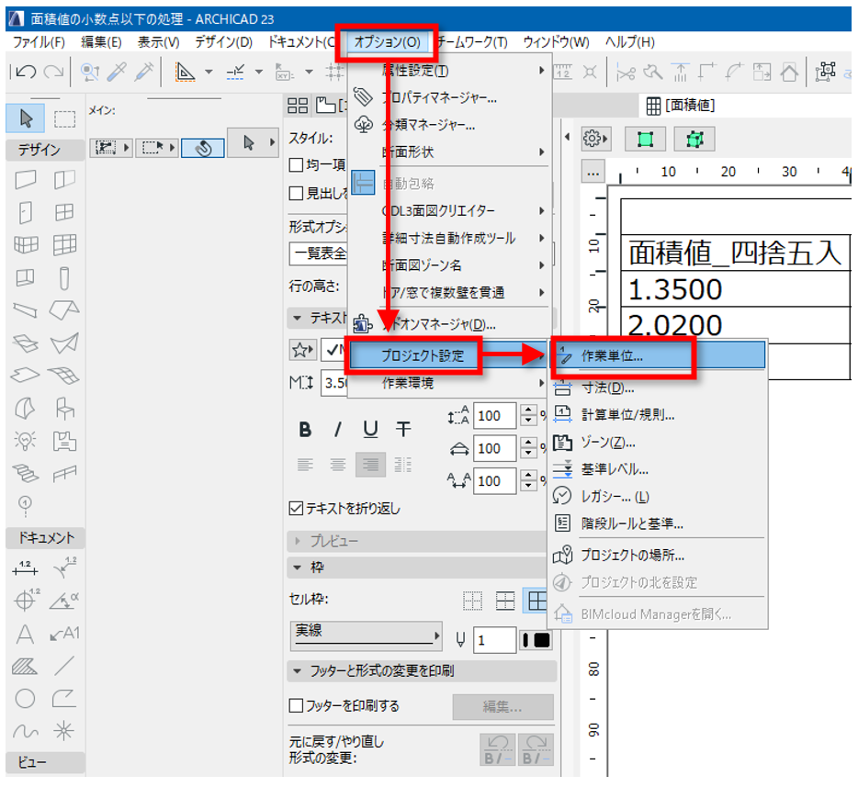Collapse the テキスト section
Screen dimensions: 858x787
coord(298,318)
